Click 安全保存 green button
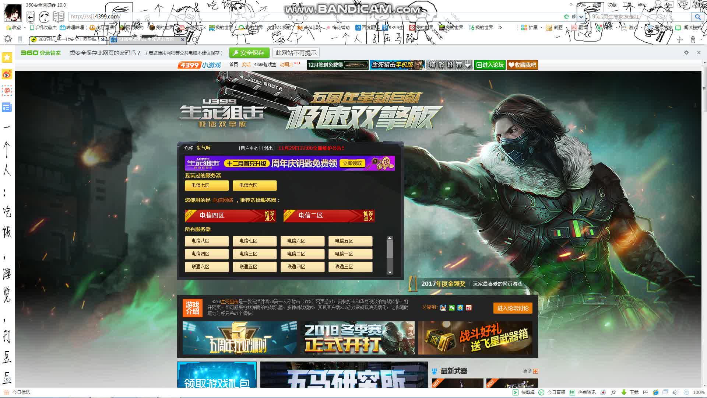 click(x=249, y=53)
